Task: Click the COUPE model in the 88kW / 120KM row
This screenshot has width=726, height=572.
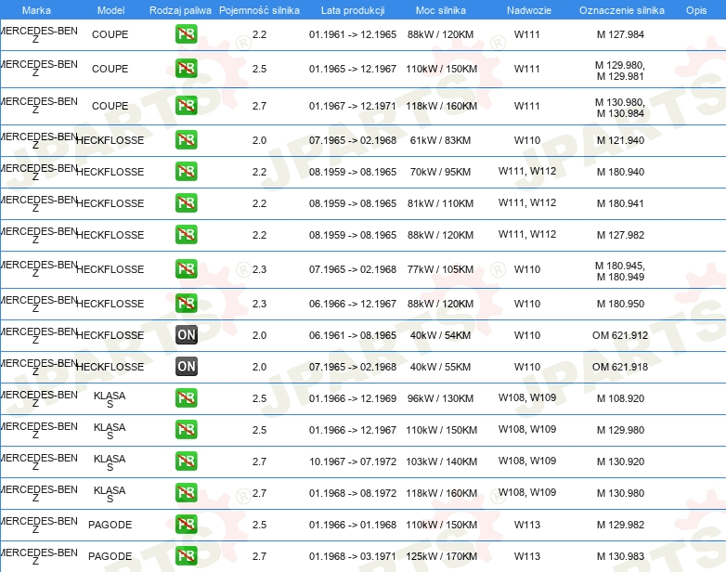Action: click(x=110, y=35)
